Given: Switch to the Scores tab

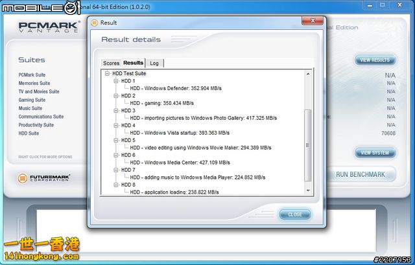Looking at the screenshot, I should pos(111,63).
